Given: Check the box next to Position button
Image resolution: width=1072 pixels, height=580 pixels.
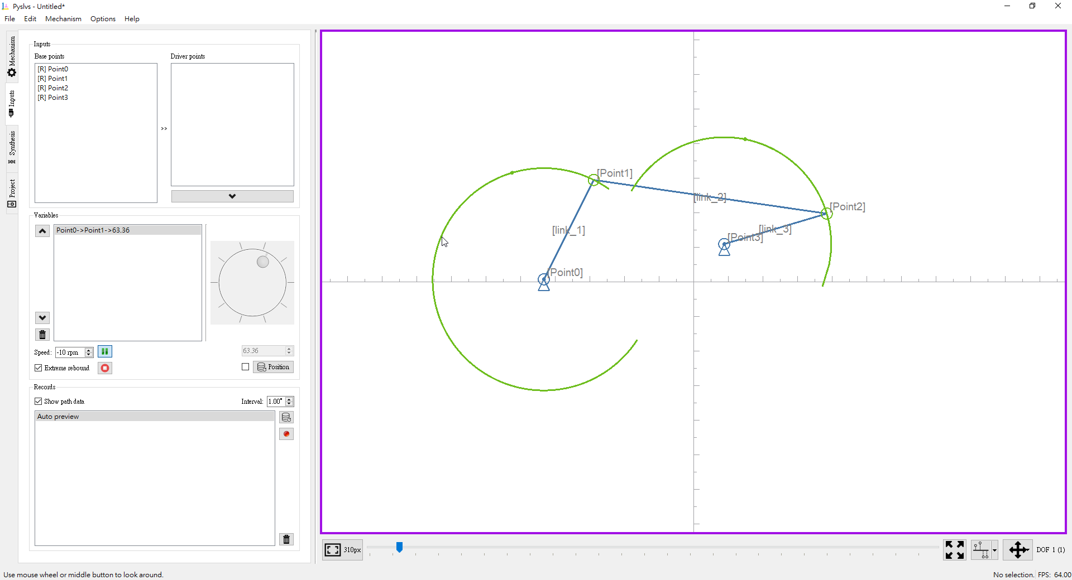Looking at the screenshot, I should click(246, 367).
